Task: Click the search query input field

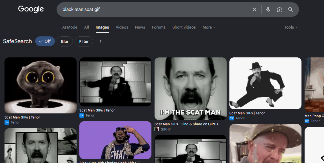Action: click(x=155, y=10)
